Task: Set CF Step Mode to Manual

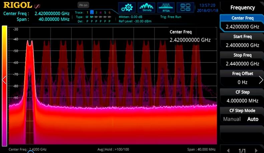Action: [x=232, y=119]
